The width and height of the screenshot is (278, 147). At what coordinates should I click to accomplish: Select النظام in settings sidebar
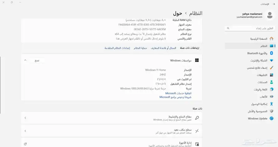pos(250,46)
